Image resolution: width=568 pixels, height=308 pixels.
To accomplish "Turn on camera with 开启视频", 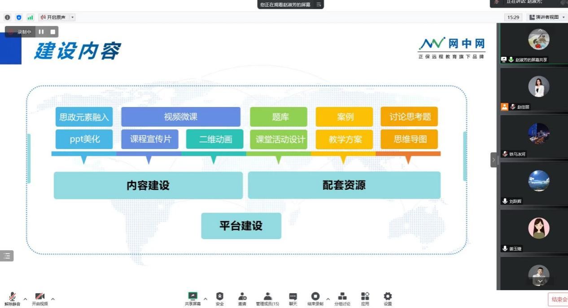I will (40, 296).
